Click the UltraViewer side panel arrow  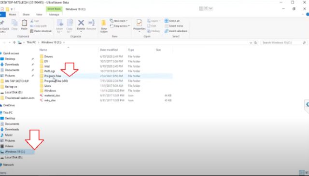coord(307,105)
